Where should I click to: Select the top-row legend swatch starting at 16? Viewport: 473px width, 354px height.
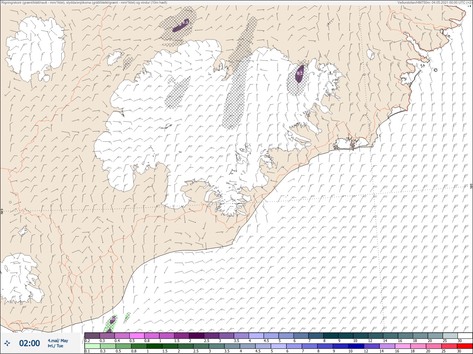[406, 336]
